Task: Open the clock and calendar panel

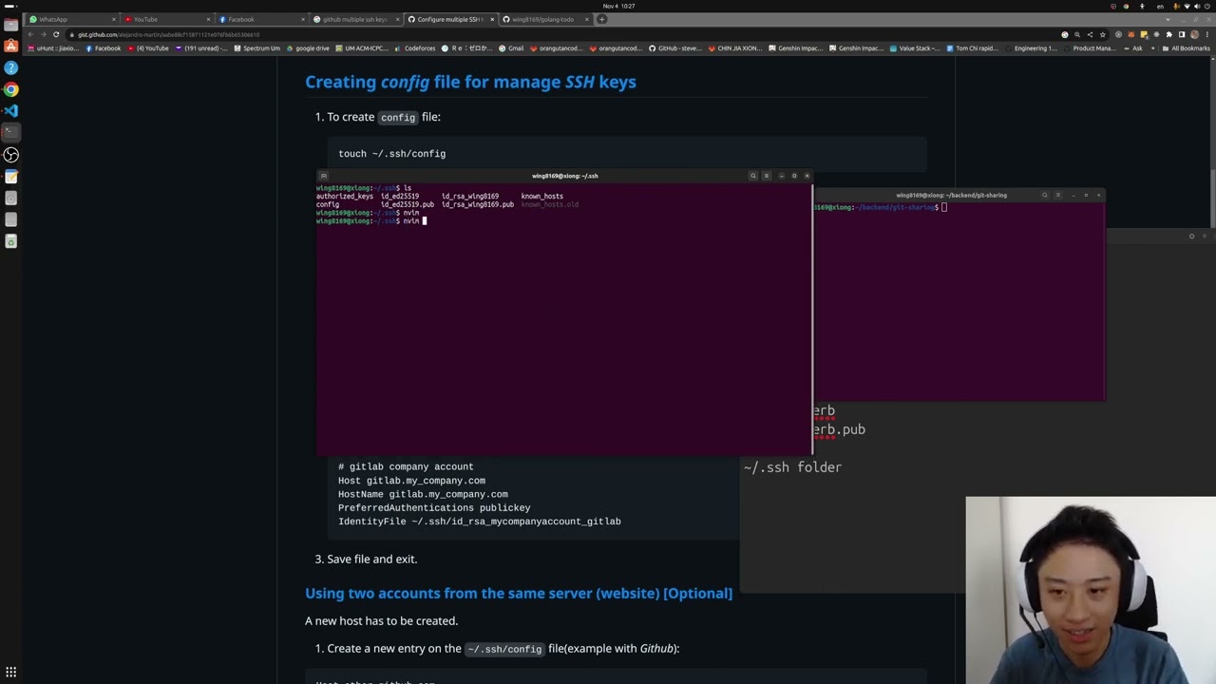Action: (618, 6)
